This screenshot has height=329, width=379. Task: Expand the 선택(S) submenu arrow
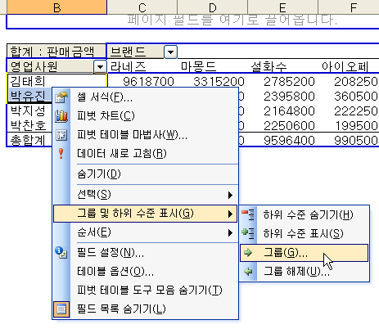[x=230, y=195]
